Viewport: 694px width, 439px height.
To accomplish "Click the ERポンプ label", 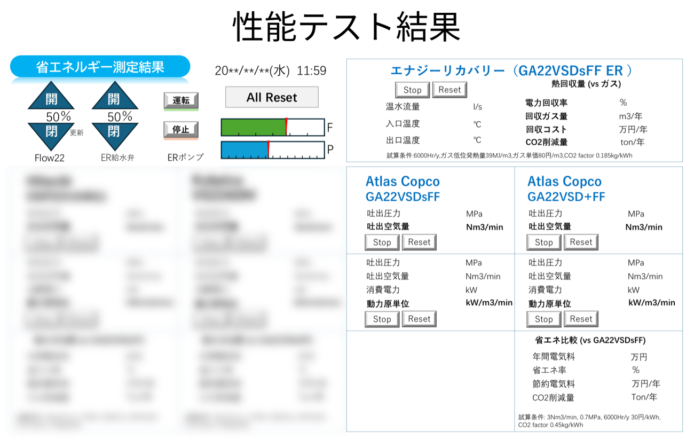I will tap(185, 158).
